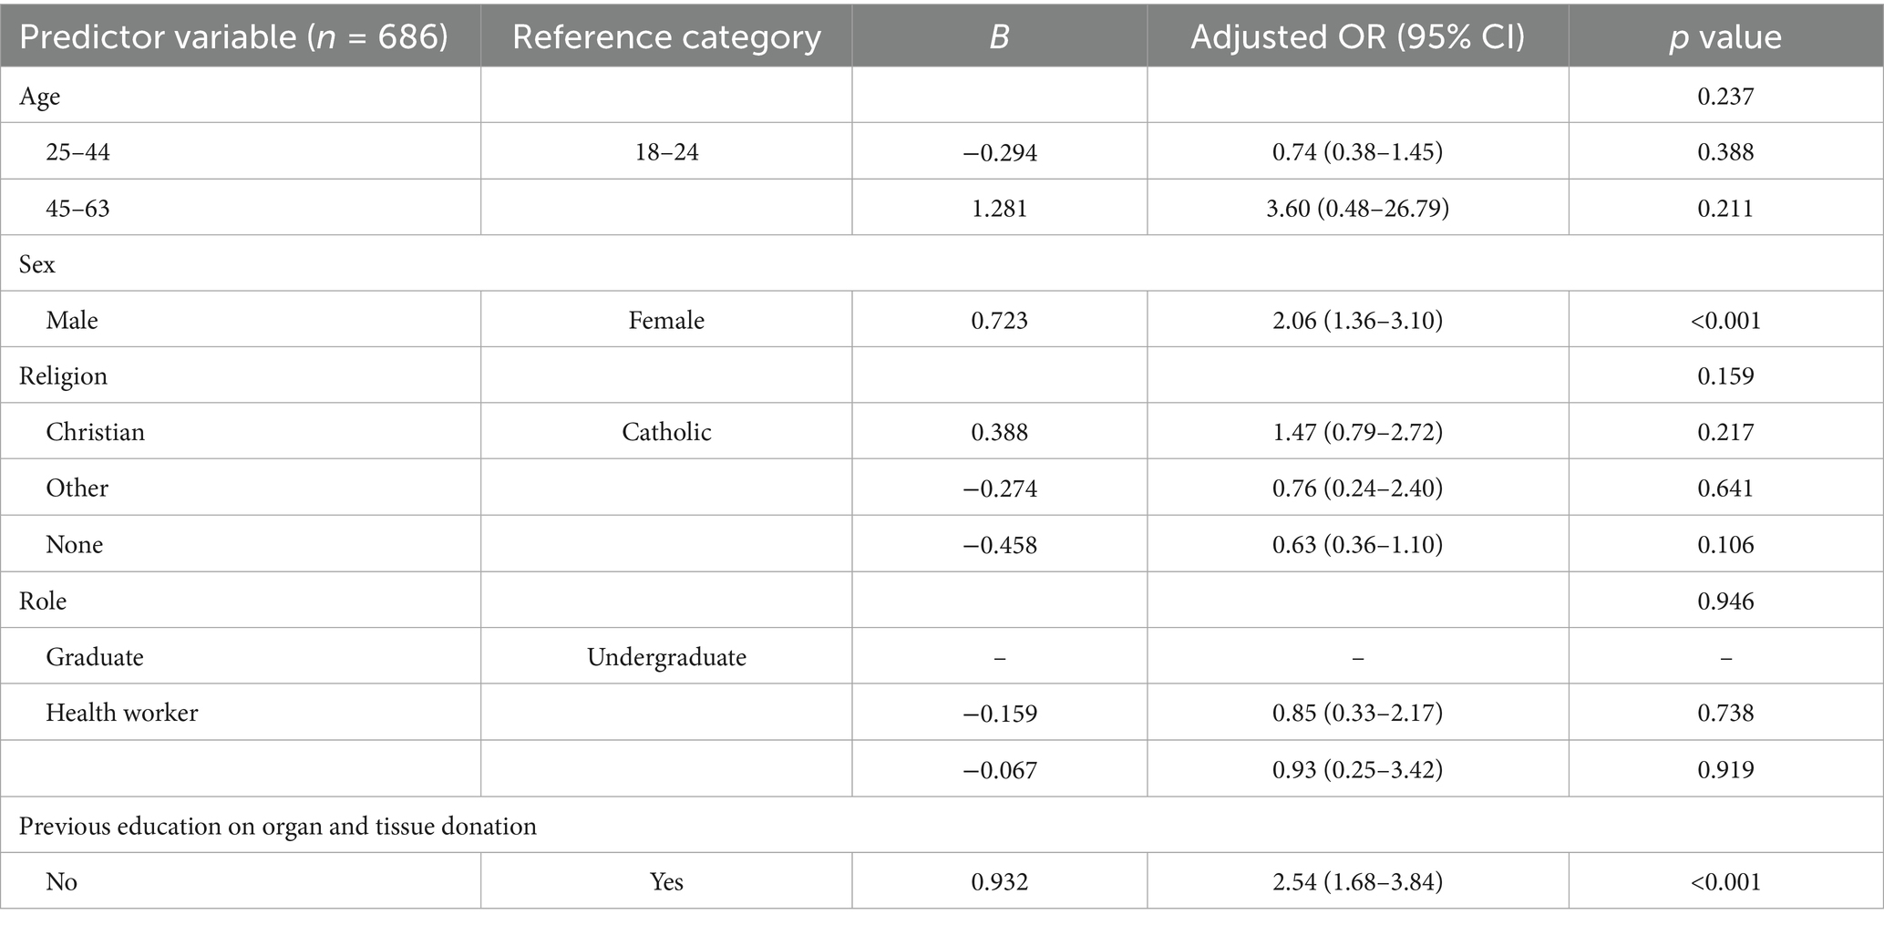Select the 'Undergraduate' reference cell
The height and width of the screenshot is (925, 1884).
666,657
